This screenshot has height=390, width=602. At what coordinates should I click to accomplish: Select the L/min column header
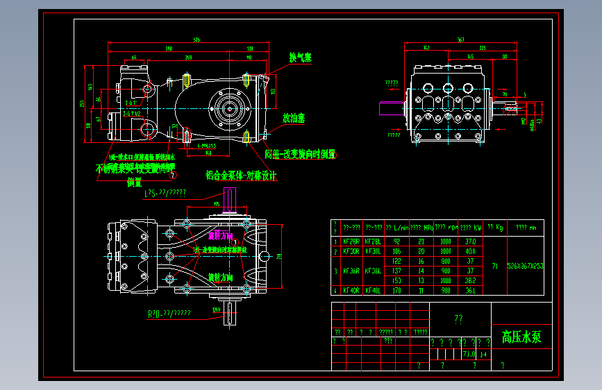pyautogui.click(x=397, y=228)
